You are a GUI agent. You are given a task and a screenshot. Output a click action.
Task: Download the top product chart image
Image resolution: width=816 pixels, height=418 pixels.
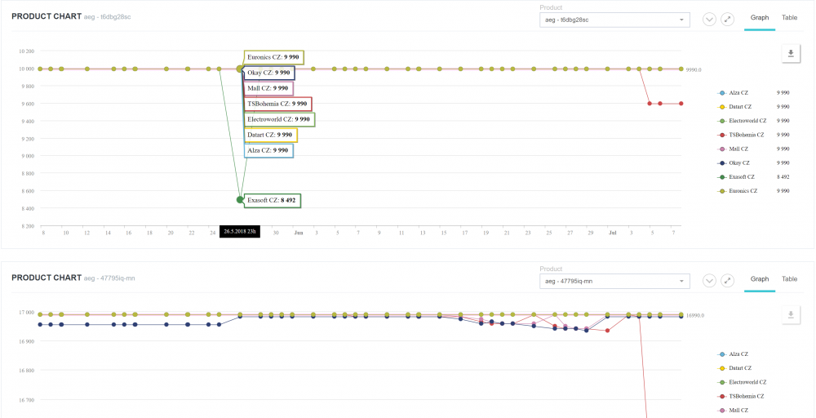point(791,53)
